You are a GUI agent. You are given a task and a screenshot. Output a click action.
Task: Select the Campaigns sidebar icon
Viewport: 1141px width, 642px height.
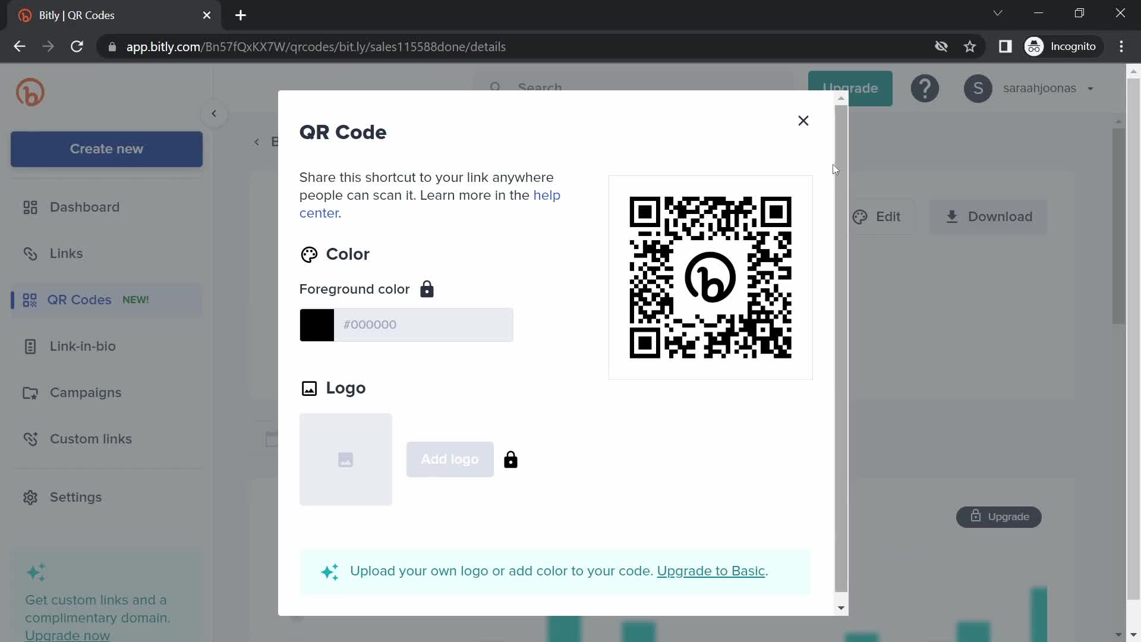(x=29, y=393)
